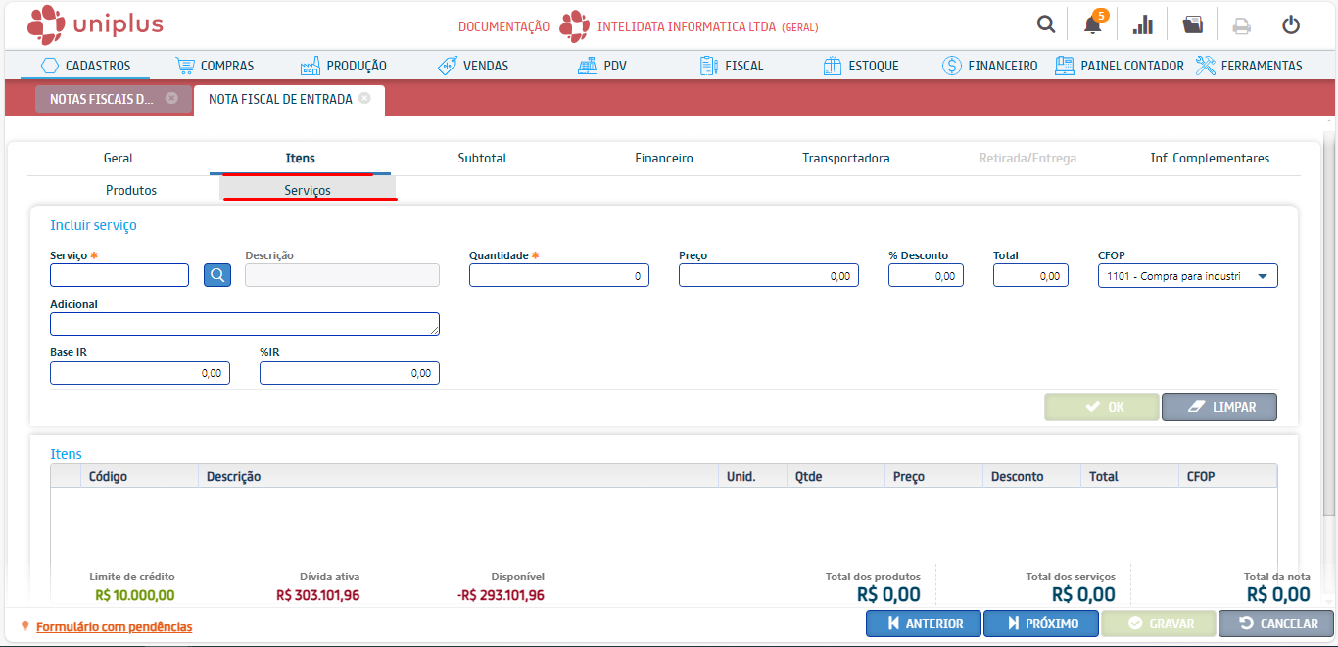This screenshot has height=647, width=1338.
Task: Click the Base IR input field
Action: tap(140, 373)
